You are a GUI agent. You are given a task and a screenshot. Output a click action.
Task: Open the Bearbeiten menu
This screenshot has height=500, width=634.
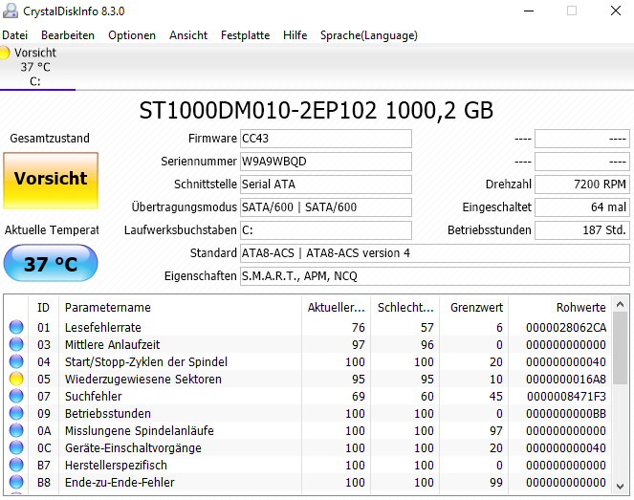(68, 35)
